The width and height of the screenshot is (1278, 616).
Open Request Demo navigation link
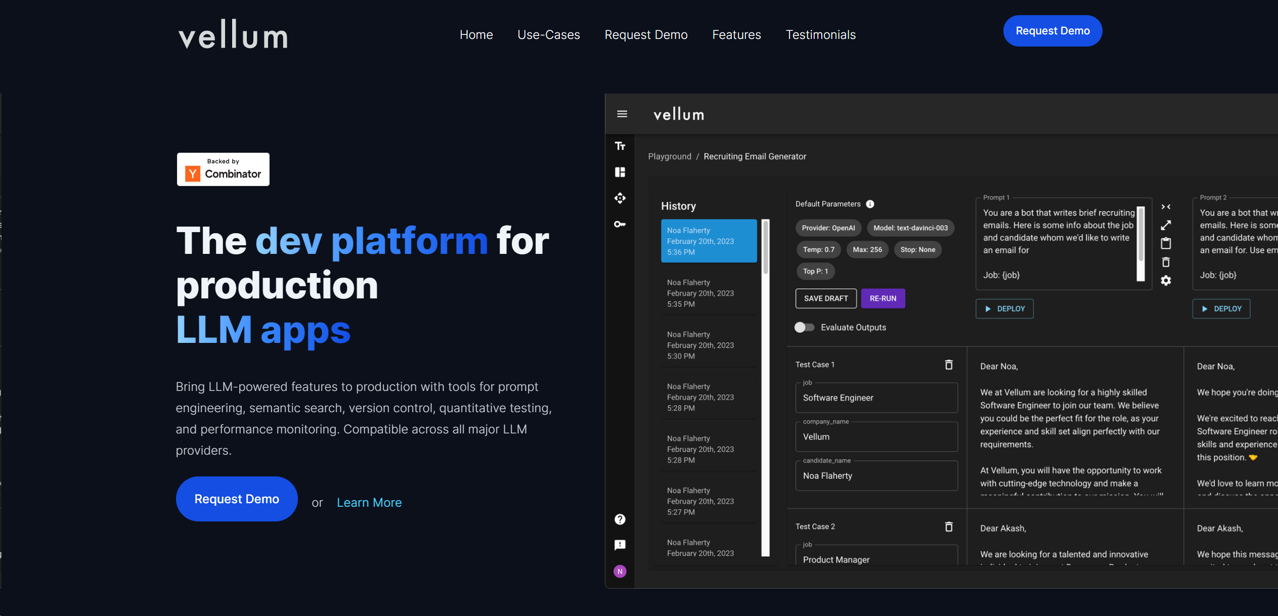646,35
